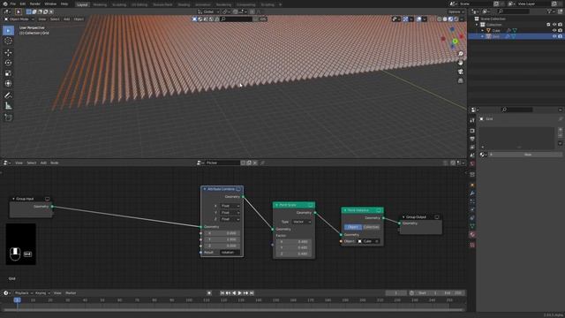
Task: Open the X Float type dropdown in Attribute Combine
Action: [x=230, y=206]
